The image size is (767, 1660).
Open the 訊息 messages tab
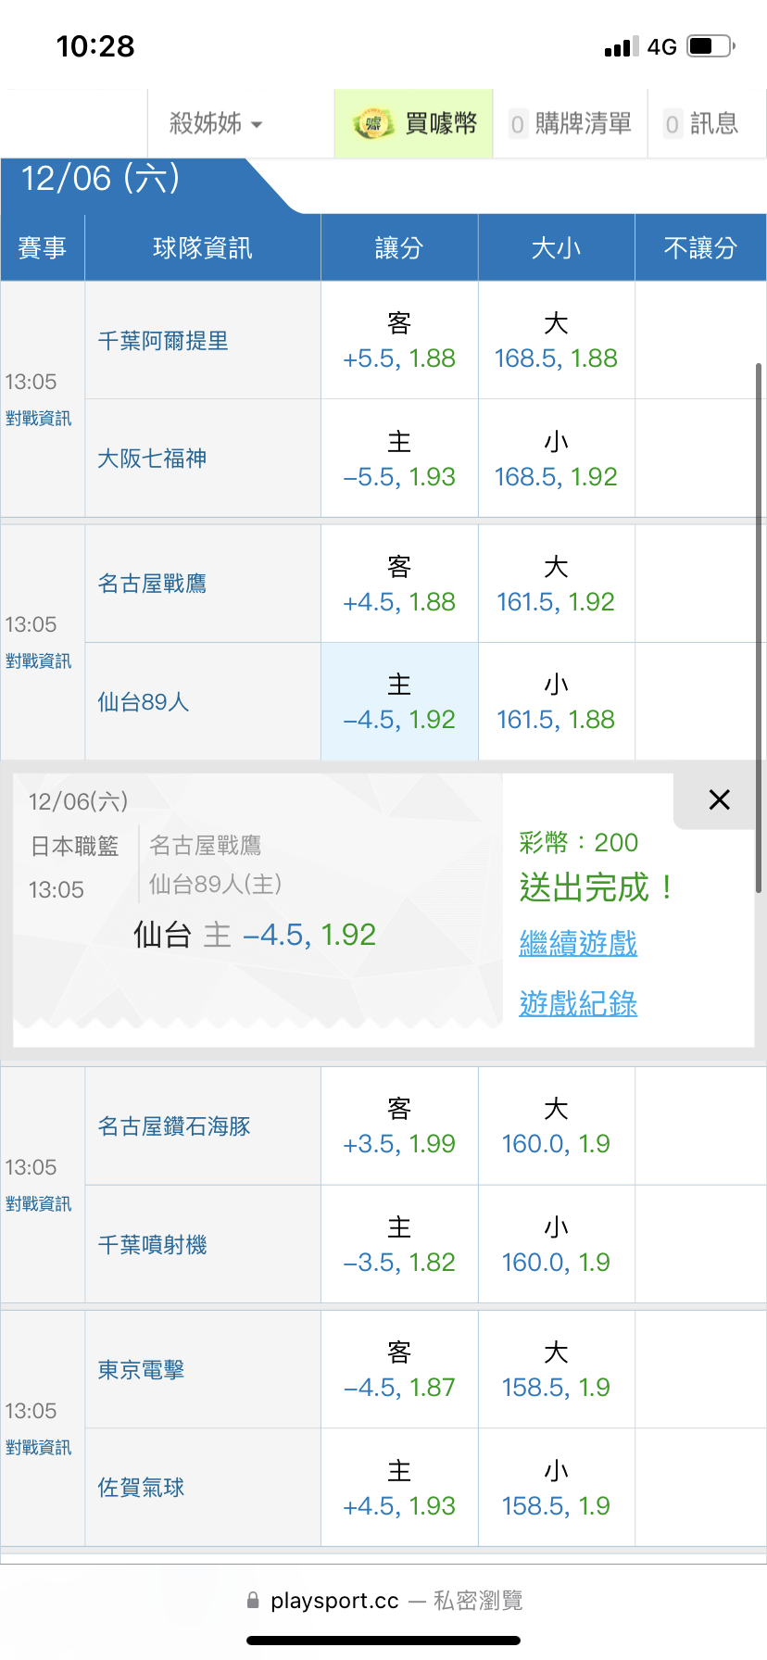(x=702, y=124)
